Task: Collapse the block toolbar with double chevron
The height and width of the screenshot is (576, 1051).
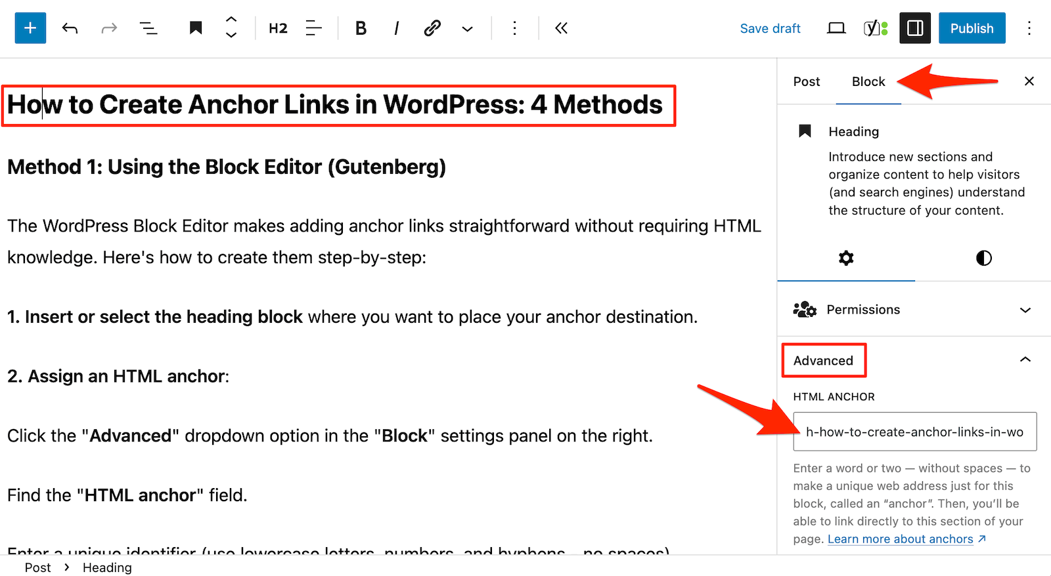Action: tap(561, 28)
